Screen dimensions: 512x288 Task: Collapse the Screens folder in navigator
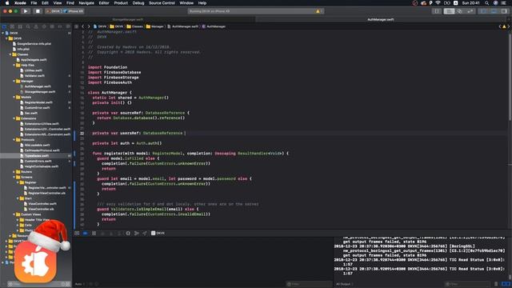14,177
